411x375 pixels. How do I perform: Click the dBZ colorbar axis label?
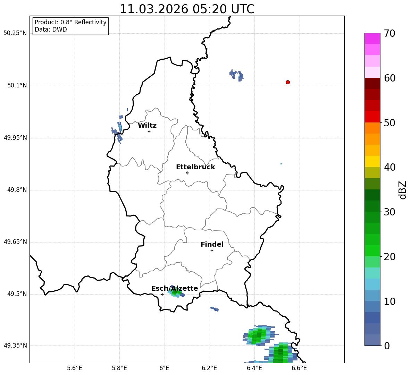pyautogui.click(x=403, y=190)
